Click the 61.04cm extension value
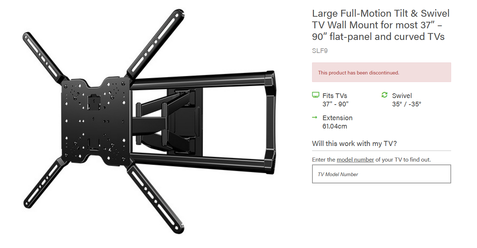The height and width of the screenshot is (248, 477). [335, 126]
